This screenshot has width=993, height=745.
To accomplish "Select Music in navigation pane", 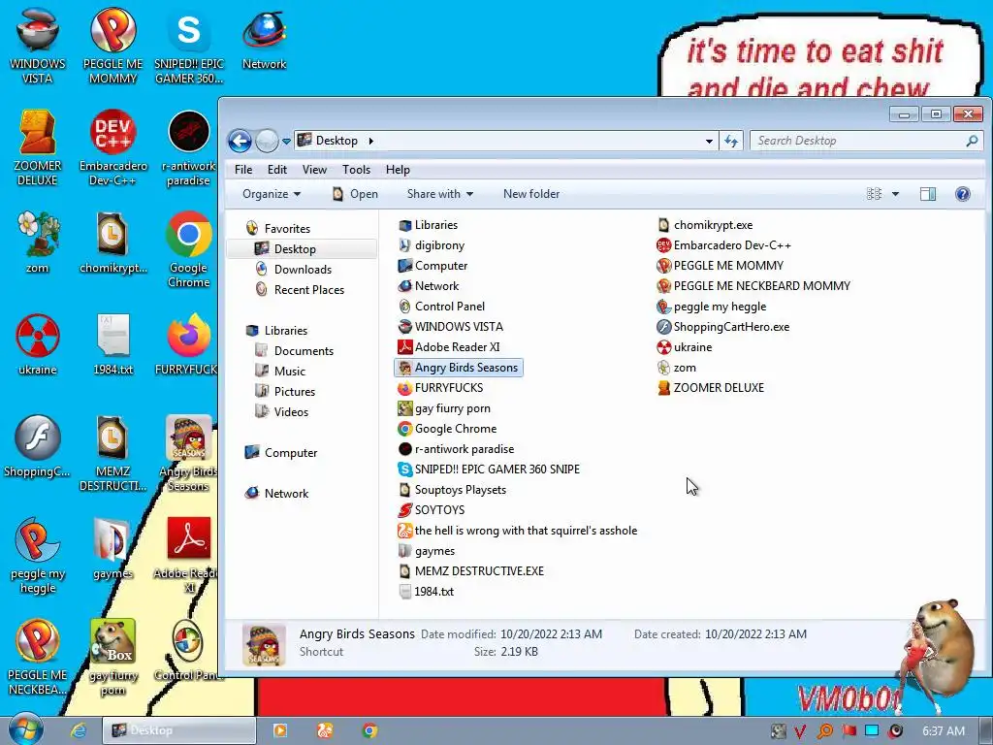I will (x=280, y=372).
